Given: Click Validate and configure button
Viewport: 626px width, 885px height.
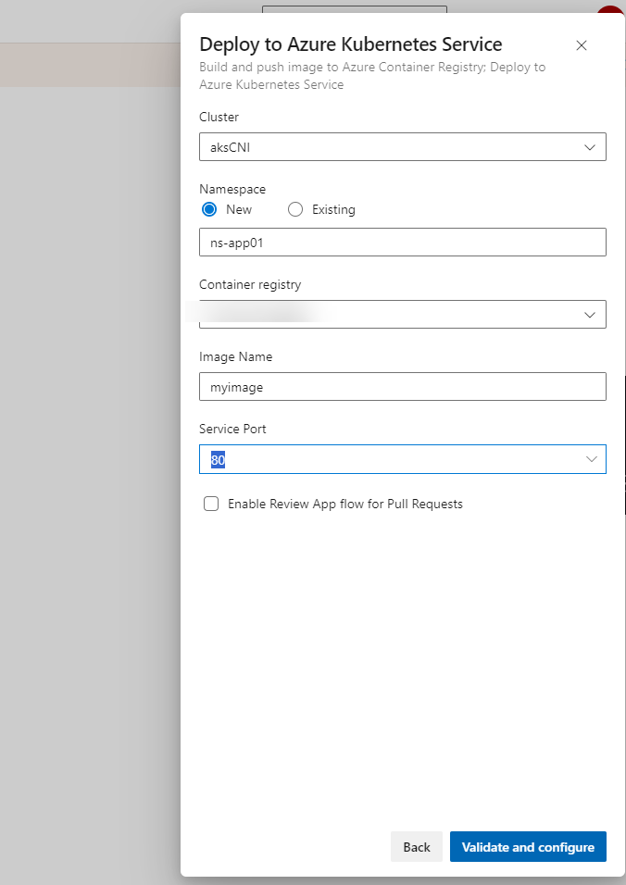Looking at the screenshot, I should pyautogui.click(x=528, y=847).
